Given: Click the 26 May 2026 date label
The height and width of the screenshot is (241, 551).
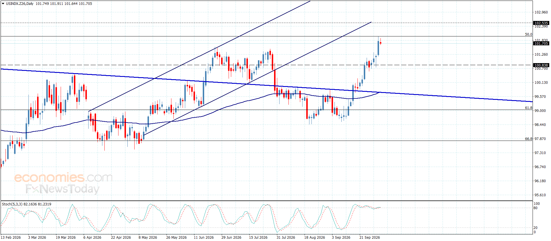Looking at the screenshot, I should click(x=176, y=237).
